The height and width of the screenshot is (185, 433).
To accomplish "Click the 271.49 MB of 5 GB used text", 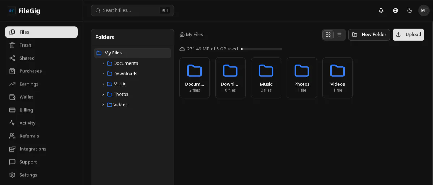I will pos(212,49).
